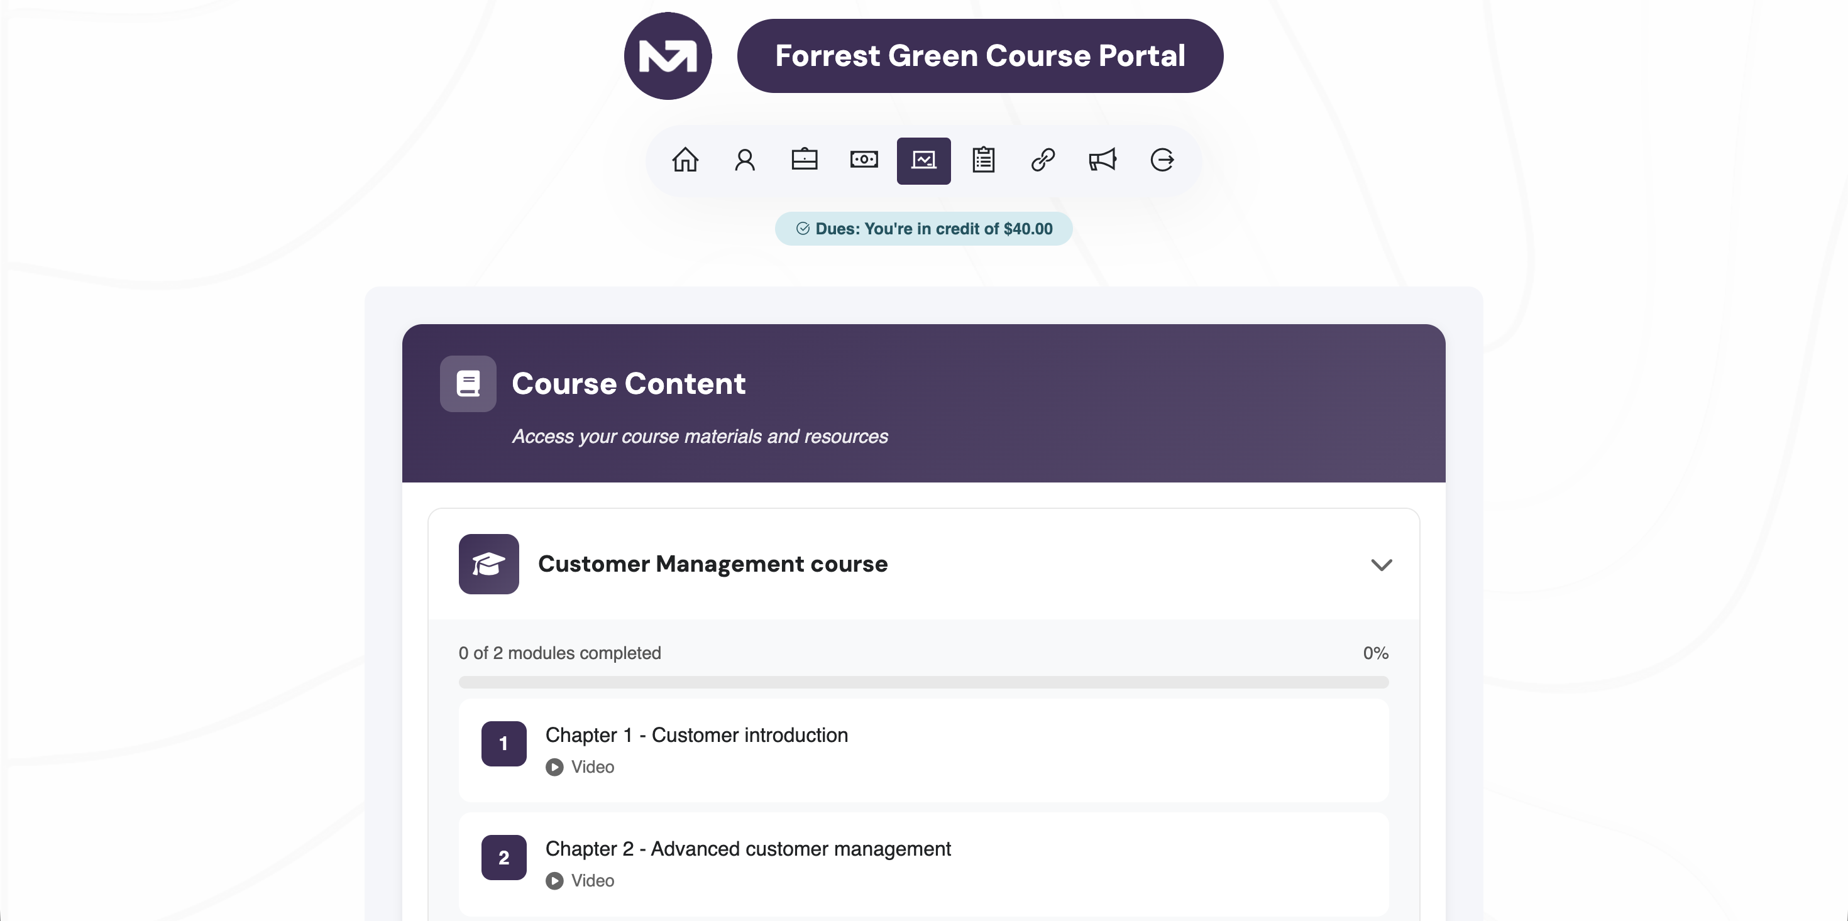Viewport: 1848px width, 921px height.
Task: Click the dues credit of $40.00 badge
Action: 923,229
